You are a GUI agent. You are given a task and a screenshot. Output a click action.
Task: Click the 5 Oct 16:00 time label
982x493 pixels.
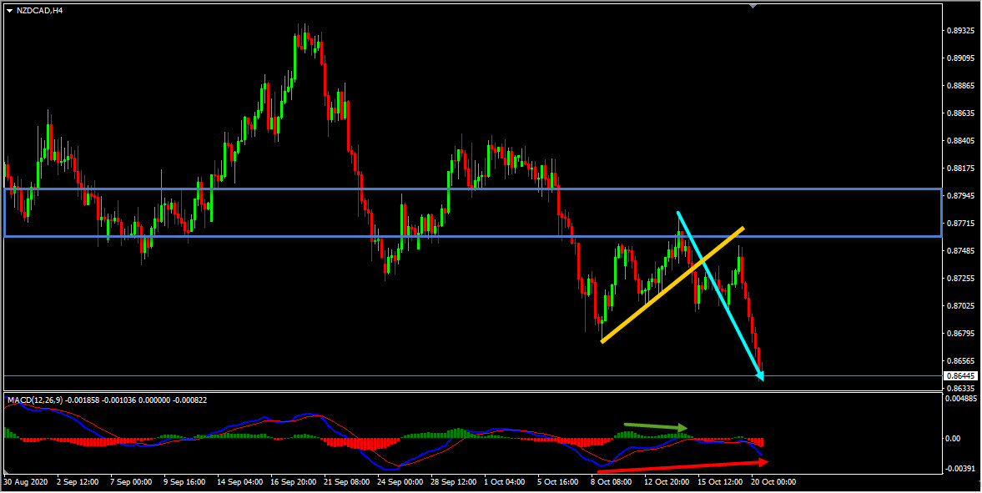pyautogui.click(x=559, y=483)
